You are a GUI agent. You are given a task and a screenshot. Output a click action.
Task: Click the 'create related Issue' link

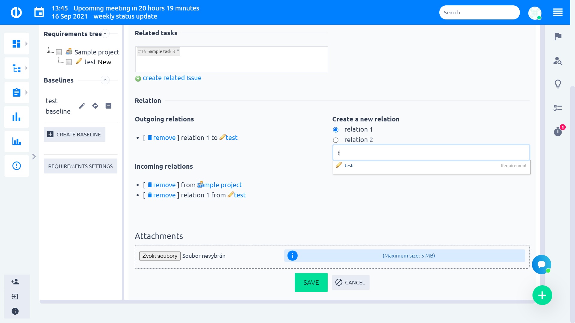(x=172, y=78)
